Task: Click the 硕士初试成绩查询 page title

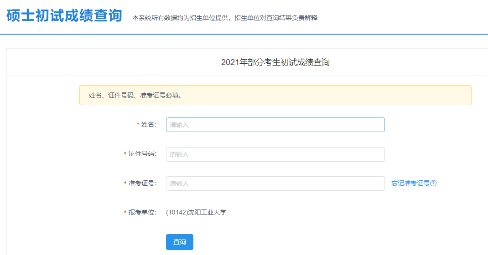Action: 64,15
